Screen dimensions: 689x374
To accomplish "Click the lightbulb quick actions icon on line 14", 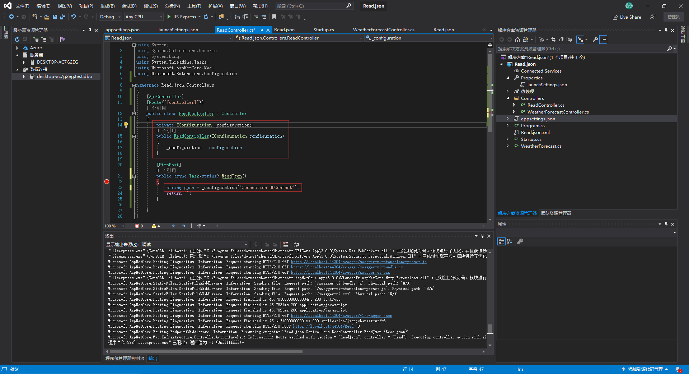I will [126, 125].
